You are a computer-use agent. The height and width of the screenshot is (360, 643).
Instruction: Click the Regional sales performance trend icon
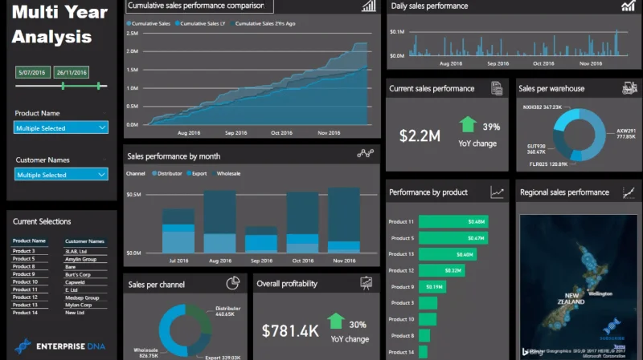pos(629,192)
